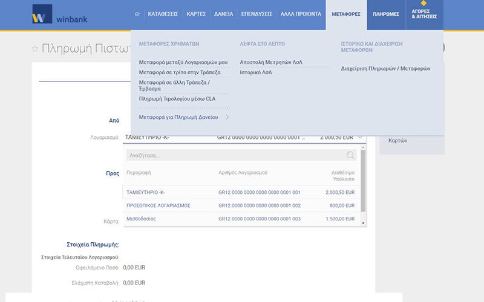Screen dimensions: 484x302
Task: Go to the home page icon
Action: [x=137, y=13]
